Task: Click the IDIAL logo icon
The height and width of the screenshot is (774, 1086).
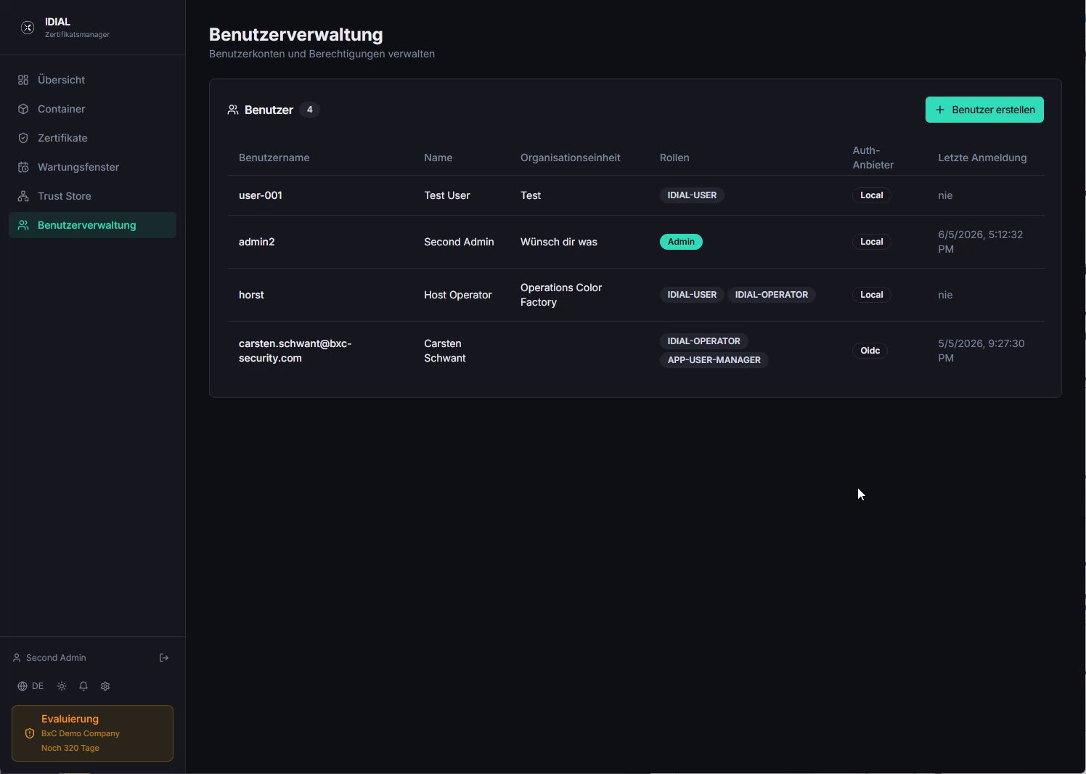Action: (28, 28)
